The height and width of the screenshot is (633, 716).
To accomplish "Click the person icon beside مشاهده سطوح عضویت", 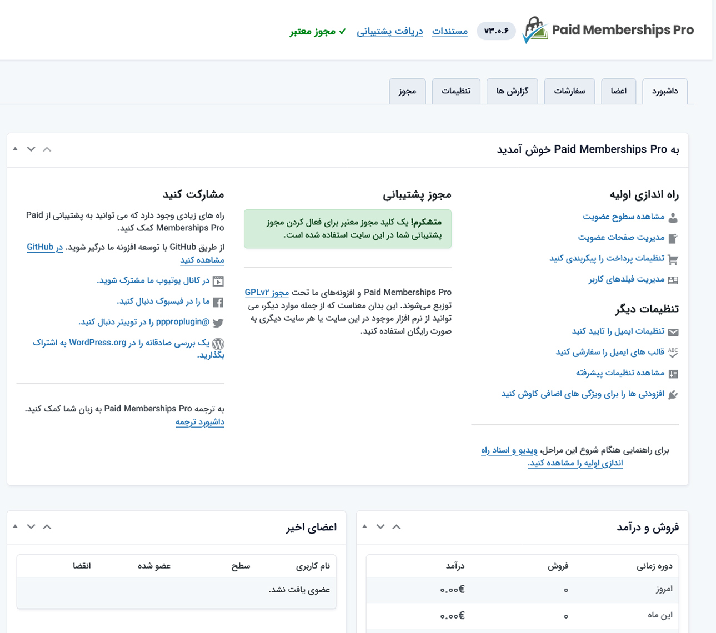I will pyautogui.click(x=673, y=217).
